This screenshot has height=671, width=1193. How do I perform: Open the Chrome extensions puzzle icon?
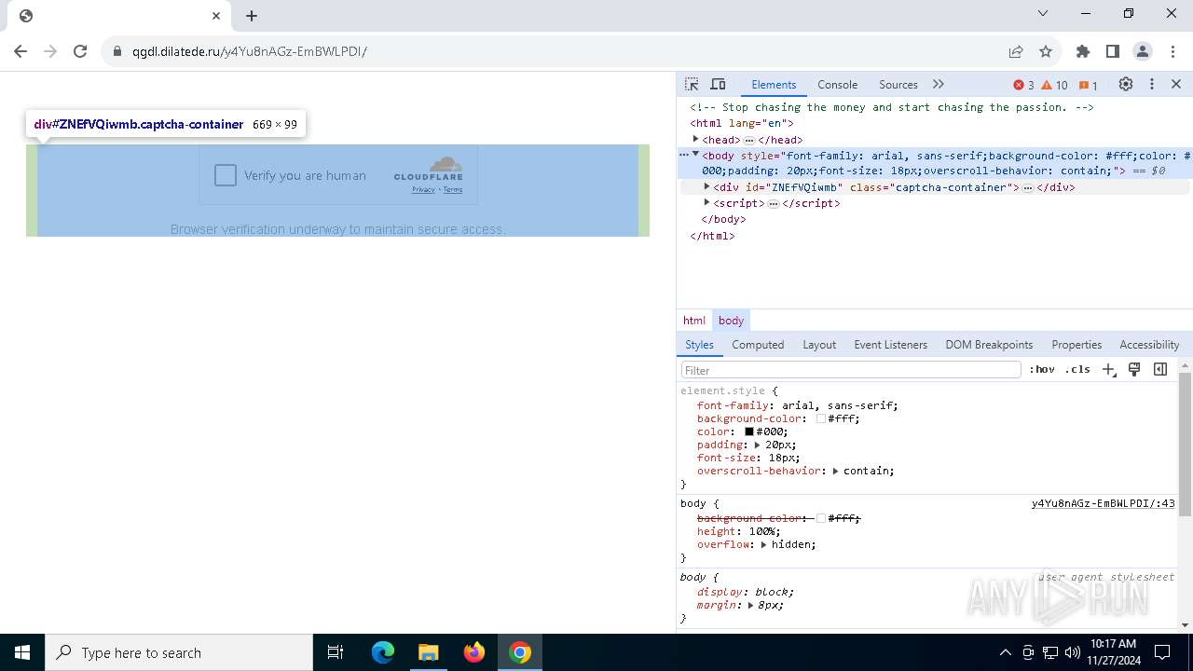coord(1083,51)
